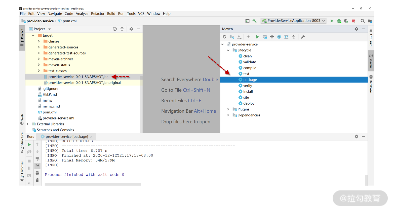
Task: Expand generated-sources folder
Action: [39, 47]
